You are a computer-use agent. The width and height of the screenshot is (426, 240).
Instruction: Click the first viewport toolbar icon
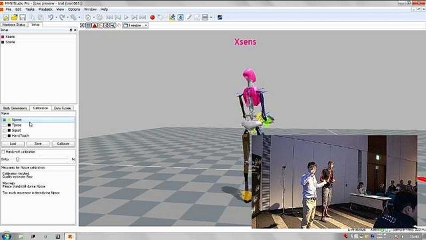pos(83,25)
